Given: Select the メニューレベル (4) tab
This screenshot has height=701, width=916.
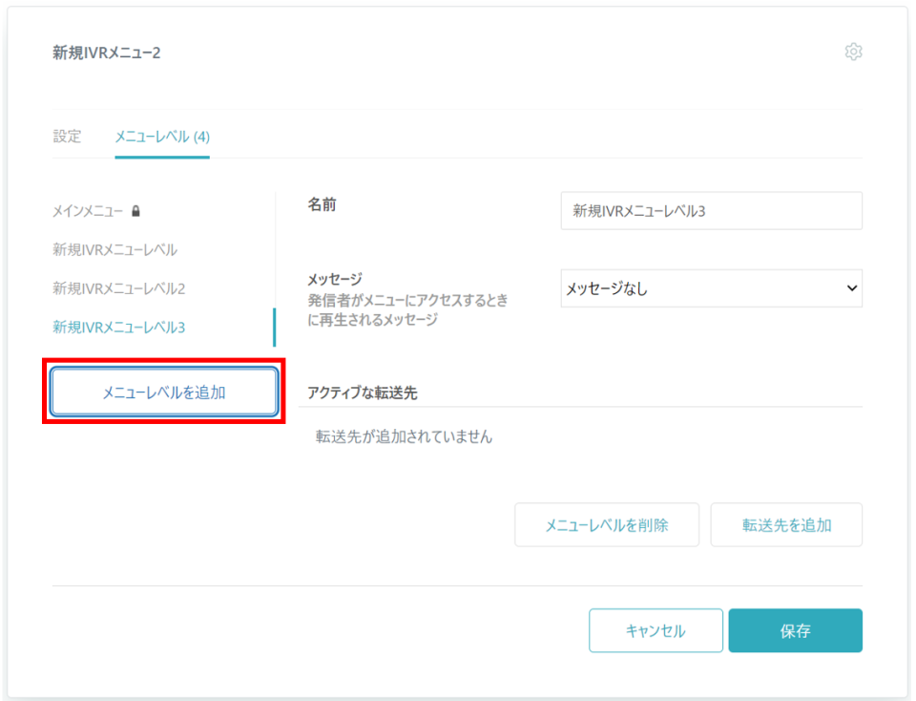Looking at the screenshot, I should [x=162, y=137].
